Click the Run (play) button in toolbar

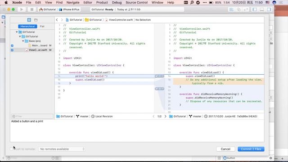(x=22, y=9)
